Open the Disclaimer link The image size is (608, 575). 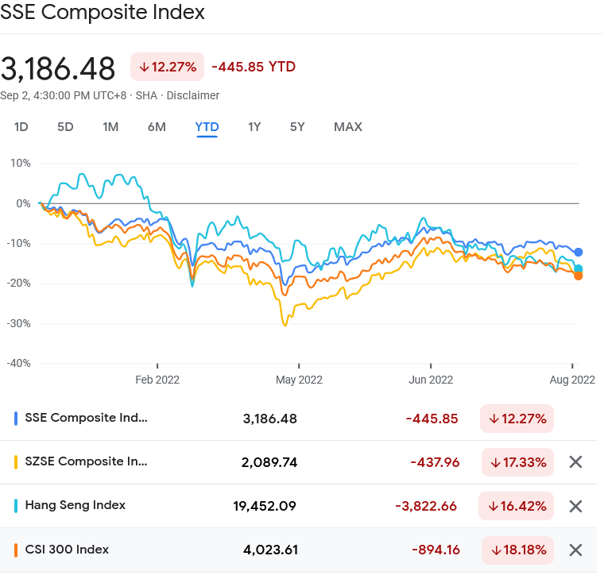click(192, 95)
